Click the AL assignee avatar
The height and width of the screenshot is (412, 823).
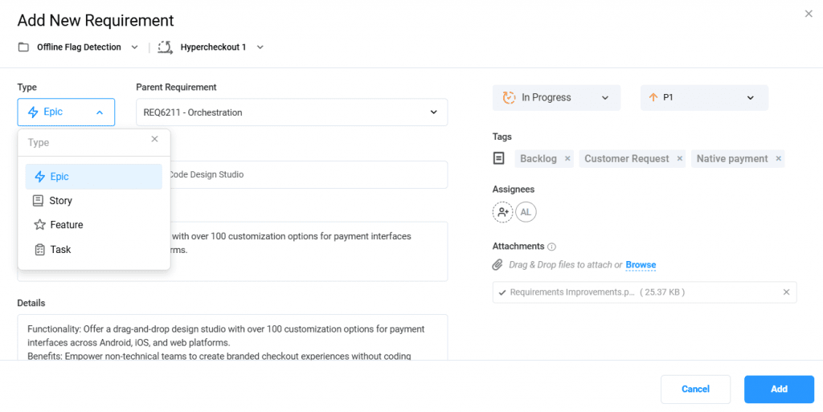526,212
